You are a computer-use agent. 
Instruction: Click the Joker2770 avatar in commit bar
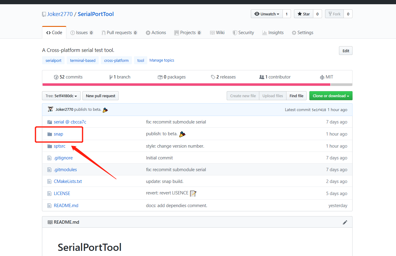(x=50, y=109)
